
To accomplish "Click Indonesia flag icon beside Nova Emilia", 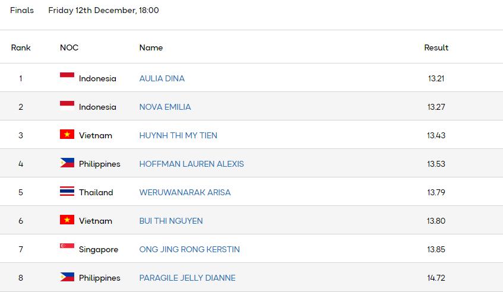I will (x=67, y=106).
